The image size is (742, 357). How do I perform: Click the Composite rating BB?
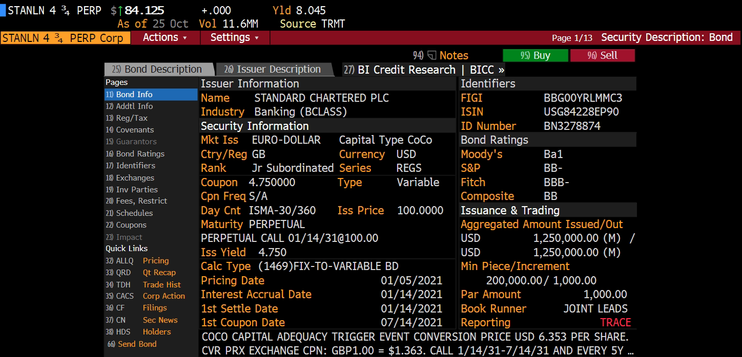550,196
